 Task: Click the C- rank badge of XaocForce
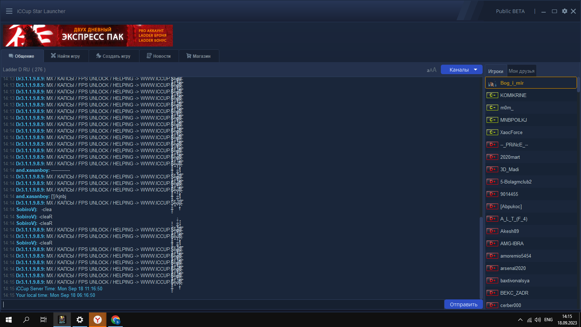pyautogui.click(x=492, y=132)
